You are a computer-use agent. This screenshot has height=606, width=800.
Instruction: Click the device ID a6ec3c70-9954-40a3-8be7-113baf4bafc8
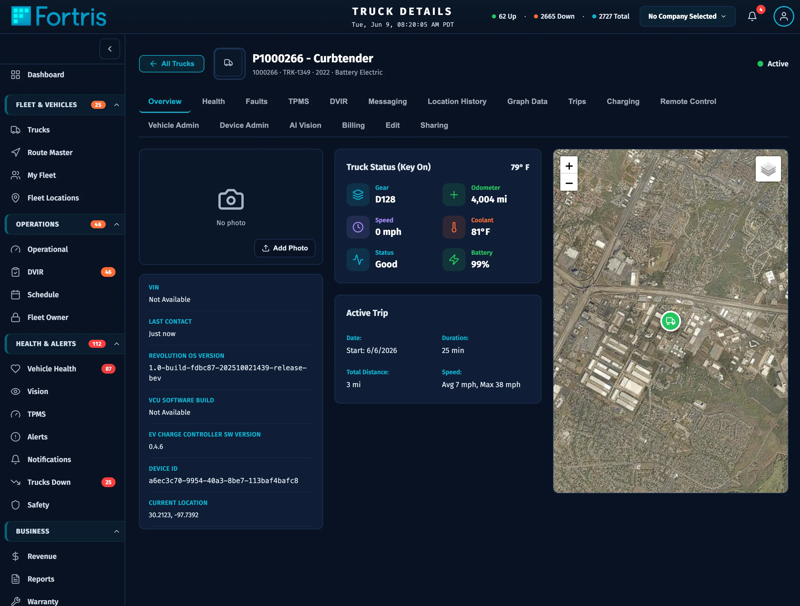[x=224, y=480]
